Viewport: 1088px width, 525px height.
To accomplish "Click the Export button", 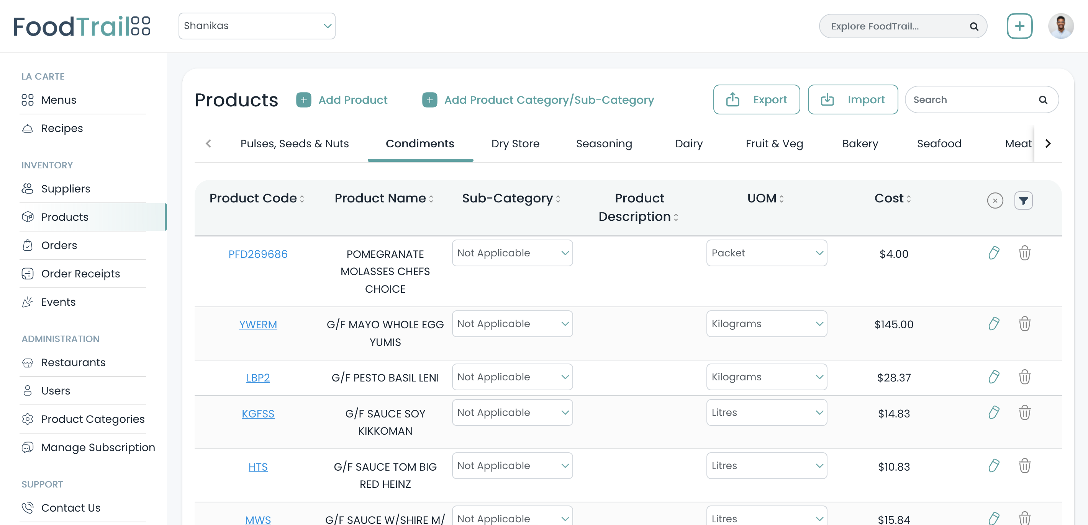I will pyautogui.click(x=756, y=99).
